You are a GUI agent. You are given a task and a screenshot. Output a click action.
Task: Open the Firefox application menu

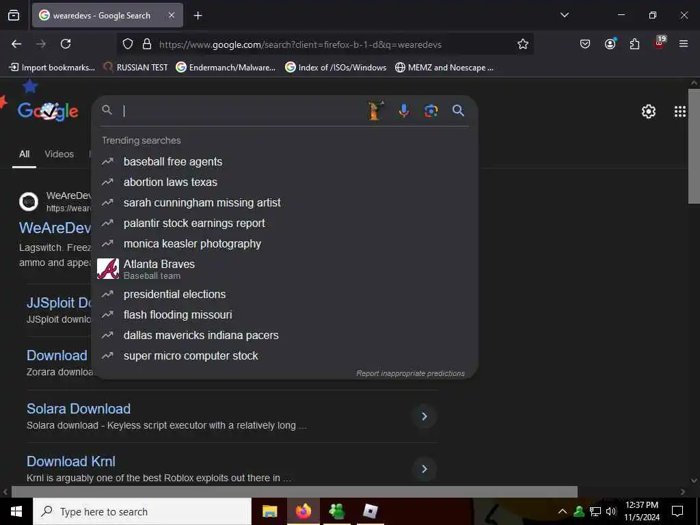coord(684,44)
